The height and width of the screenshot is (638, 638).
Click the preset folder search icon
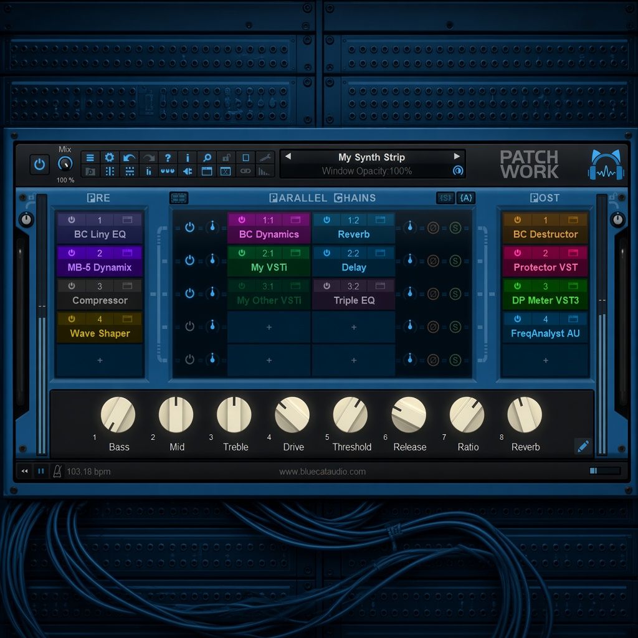[x=90, y=171]
